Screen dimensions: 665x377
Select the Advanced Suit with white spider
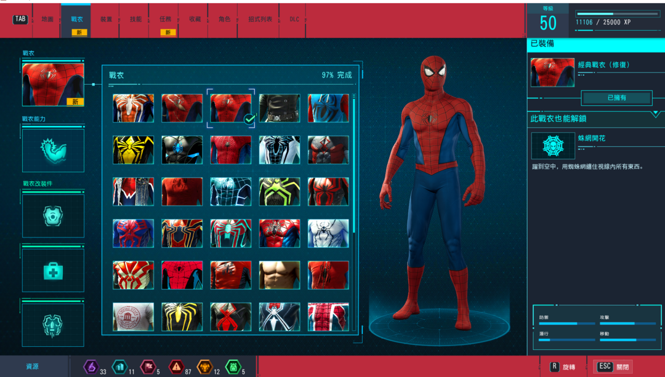pos(133,108)
